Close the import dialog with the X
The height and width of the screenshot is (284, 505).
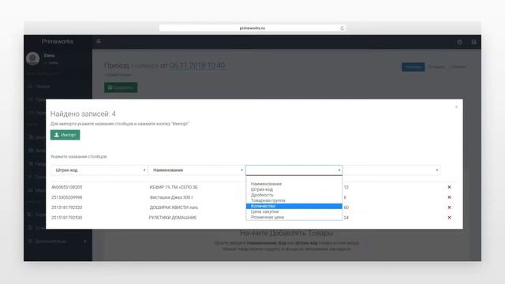pos(456,107)
